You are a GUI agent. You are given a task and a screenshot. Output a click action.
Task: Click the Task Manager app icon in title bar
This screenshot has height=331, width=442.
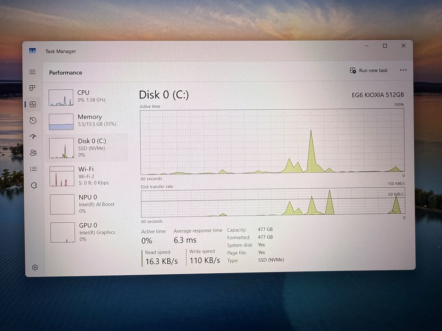pyautogui.click(x=32, y=51)
